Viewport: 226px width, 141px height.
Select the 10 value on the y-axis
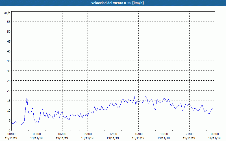[9, 111]
